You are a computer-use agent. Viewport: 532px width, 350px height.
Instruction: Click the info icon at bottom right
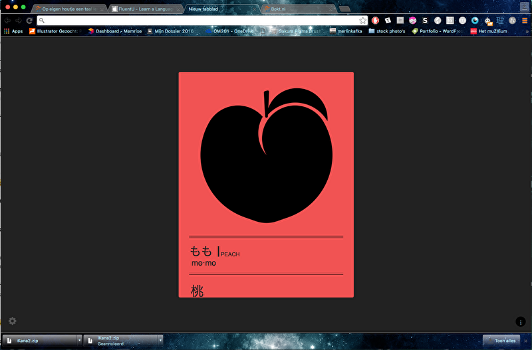pyautogui.click(x=521, y=321)
